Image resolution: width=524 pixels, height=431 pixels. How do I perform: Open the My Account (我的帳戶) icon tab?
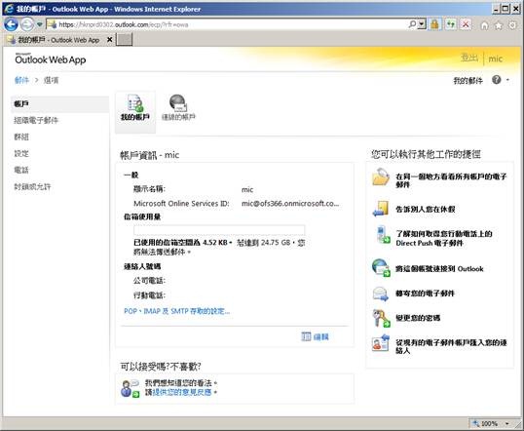tap(135, 107)
